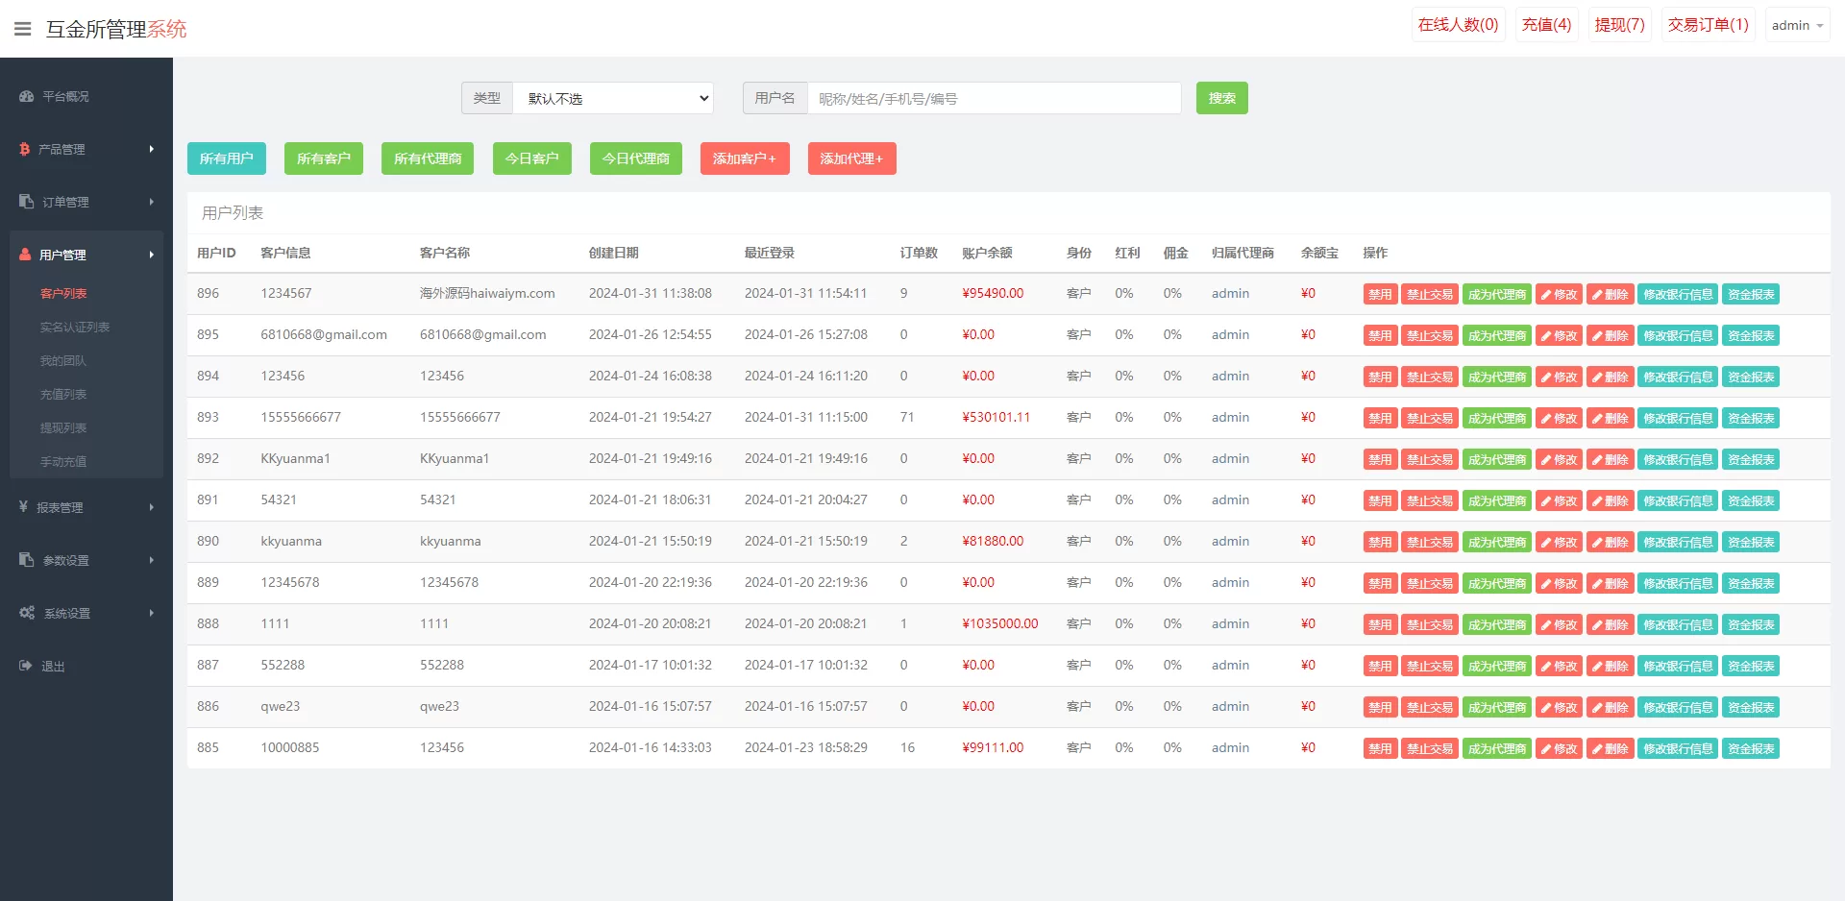Click the 用户名 search input field
Screen dimensions: 1845x901
[994, 98]
